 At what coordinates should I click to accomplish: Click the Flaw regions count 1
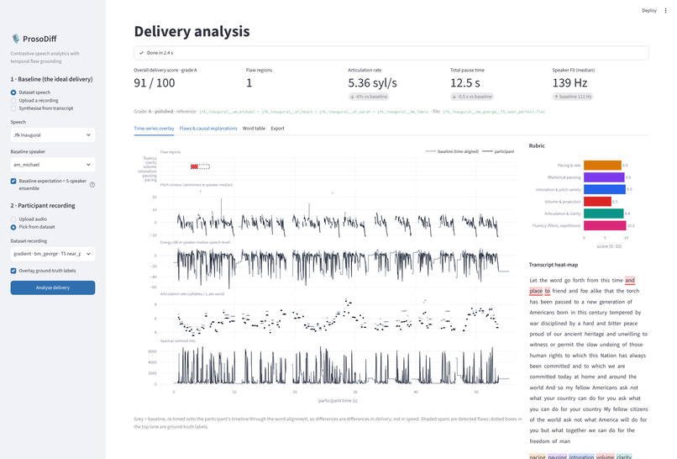point(249,83)
